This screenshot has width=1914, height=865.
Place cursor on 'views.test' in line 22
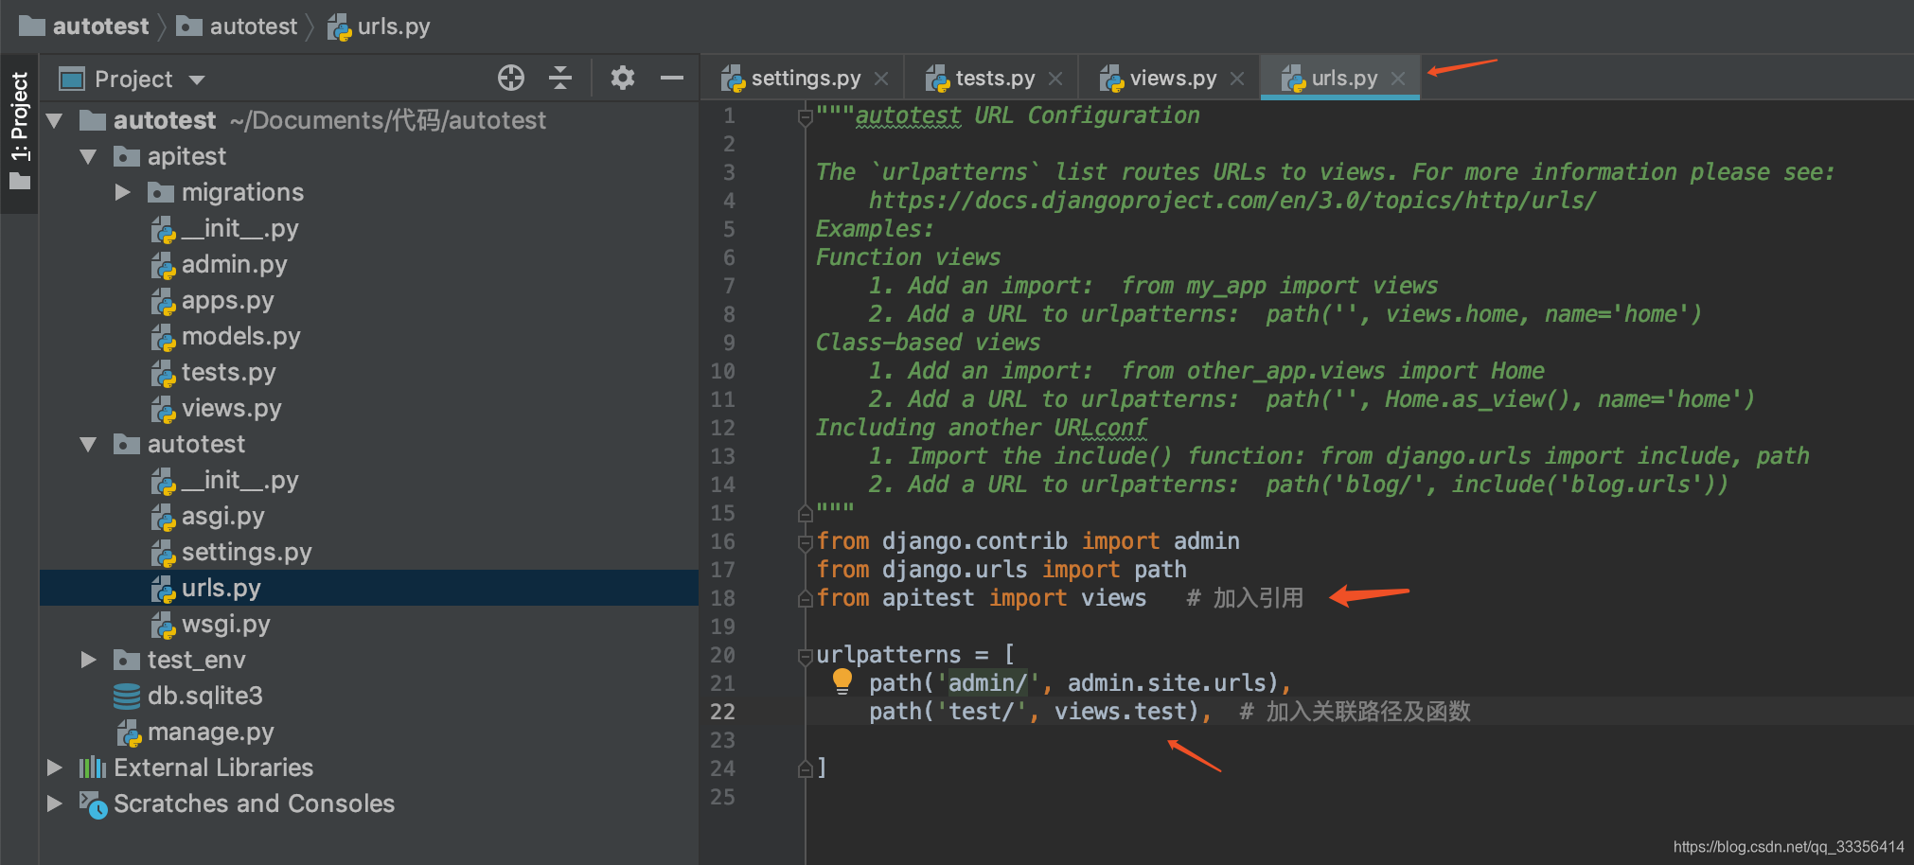coord(1120,712)
